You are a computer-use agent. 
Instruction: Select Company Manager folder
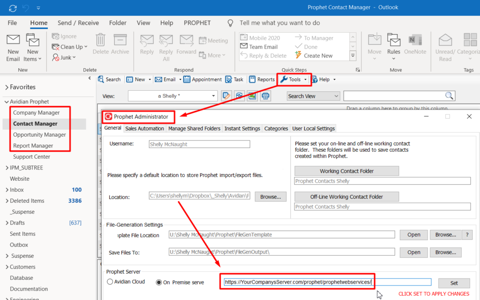pyautogui.click(x=37, y=113)
